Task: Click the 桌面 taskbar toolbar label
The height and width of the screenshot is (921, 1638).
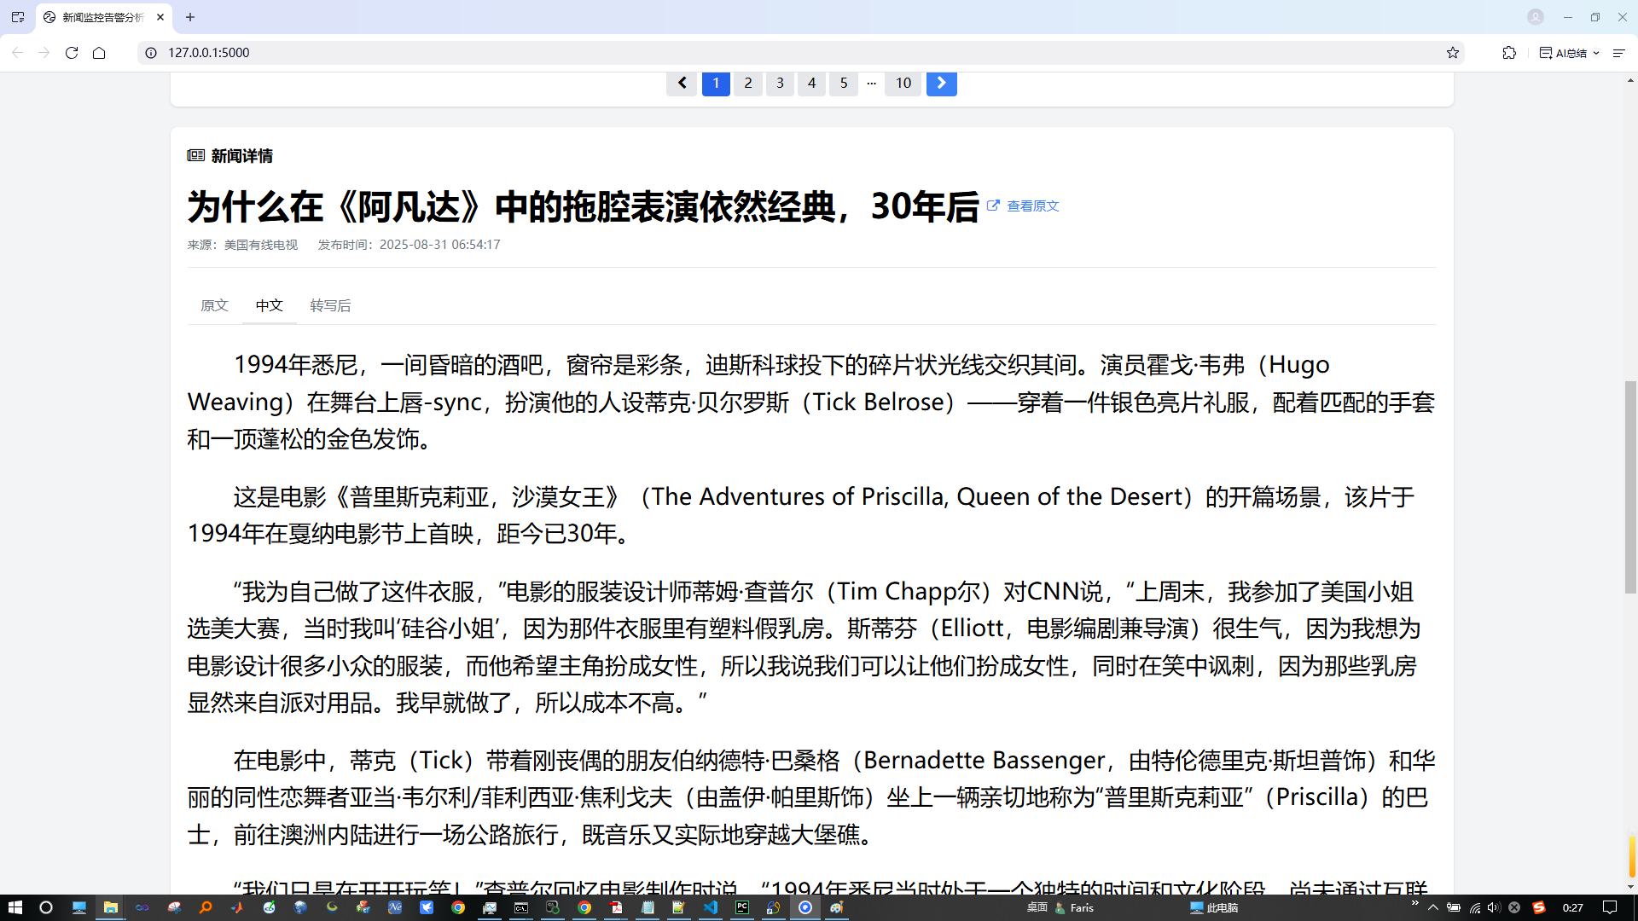Action: pyautogui.click(x=1037, y=907)
